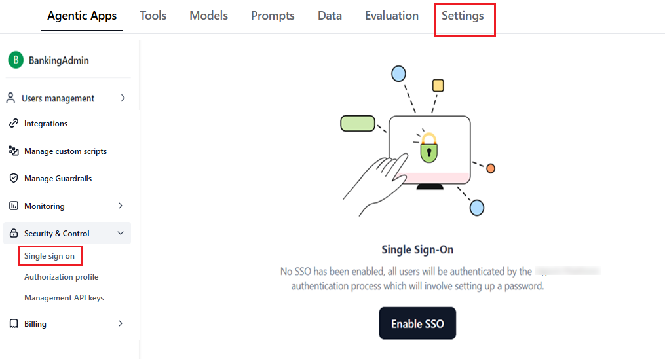Click the Monitoring chart icon
The image size is (665, 364).
(x=13, y=206)
